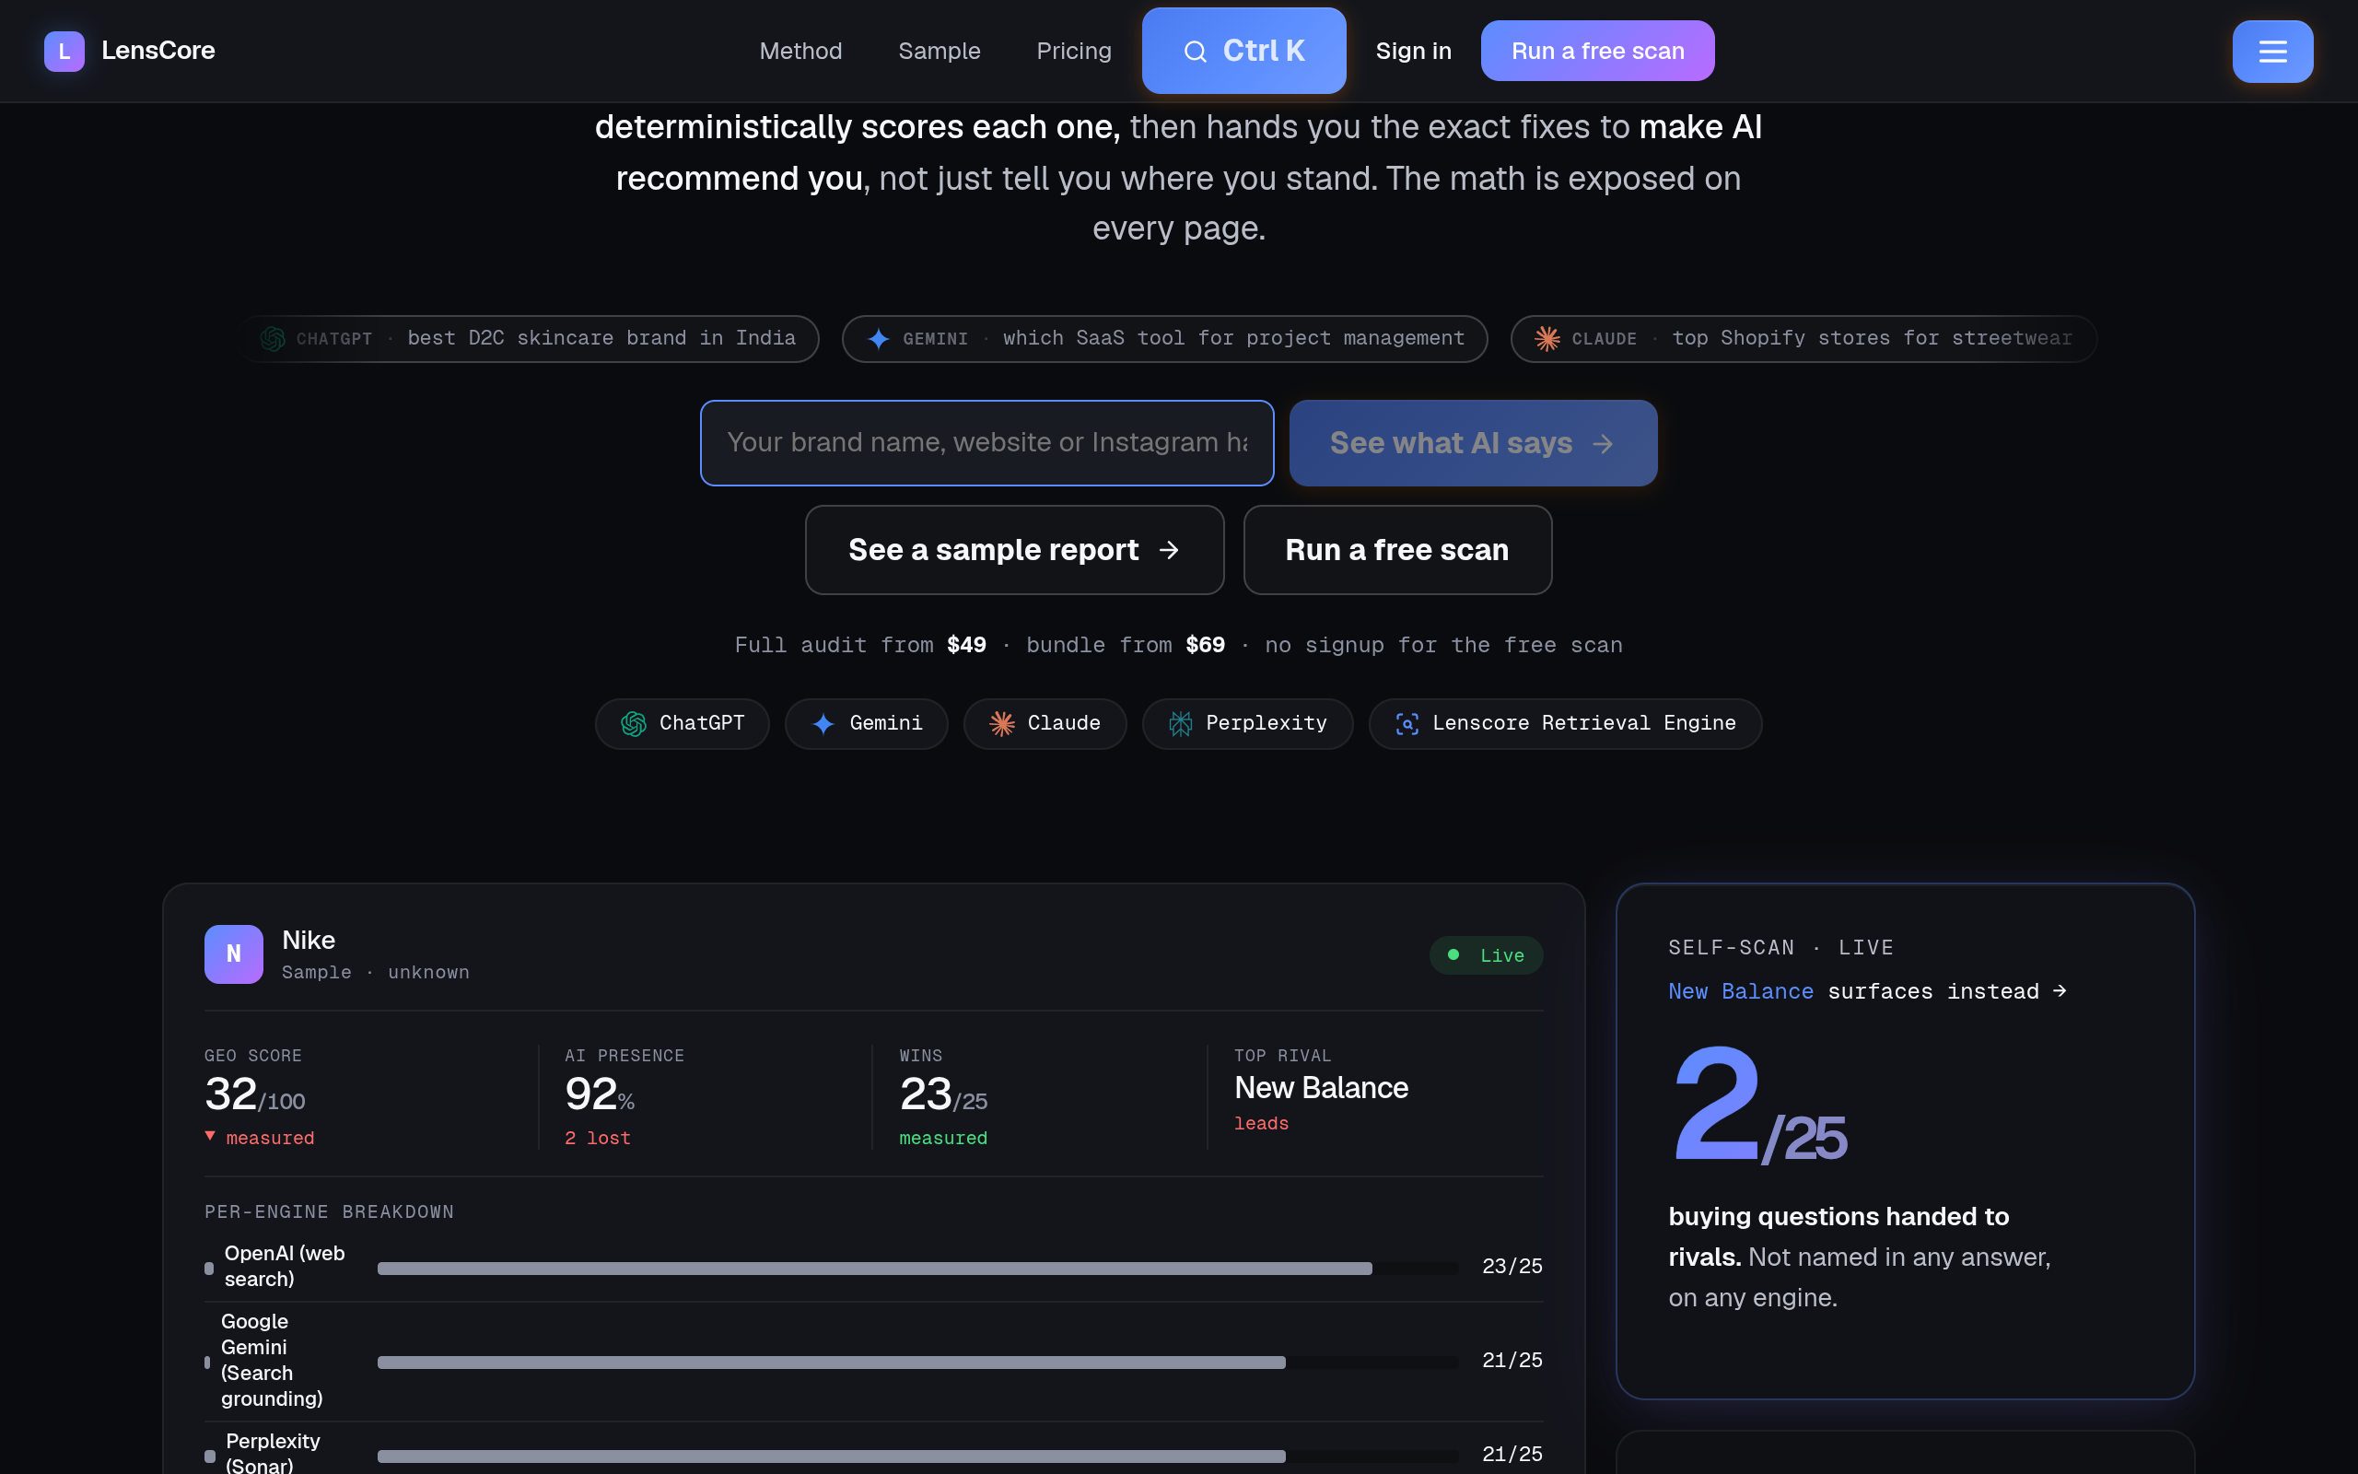Screen dimensions: 2358x1474
Task: Click the 'Sample · unknown' subtitle
Action: [375, 973]
